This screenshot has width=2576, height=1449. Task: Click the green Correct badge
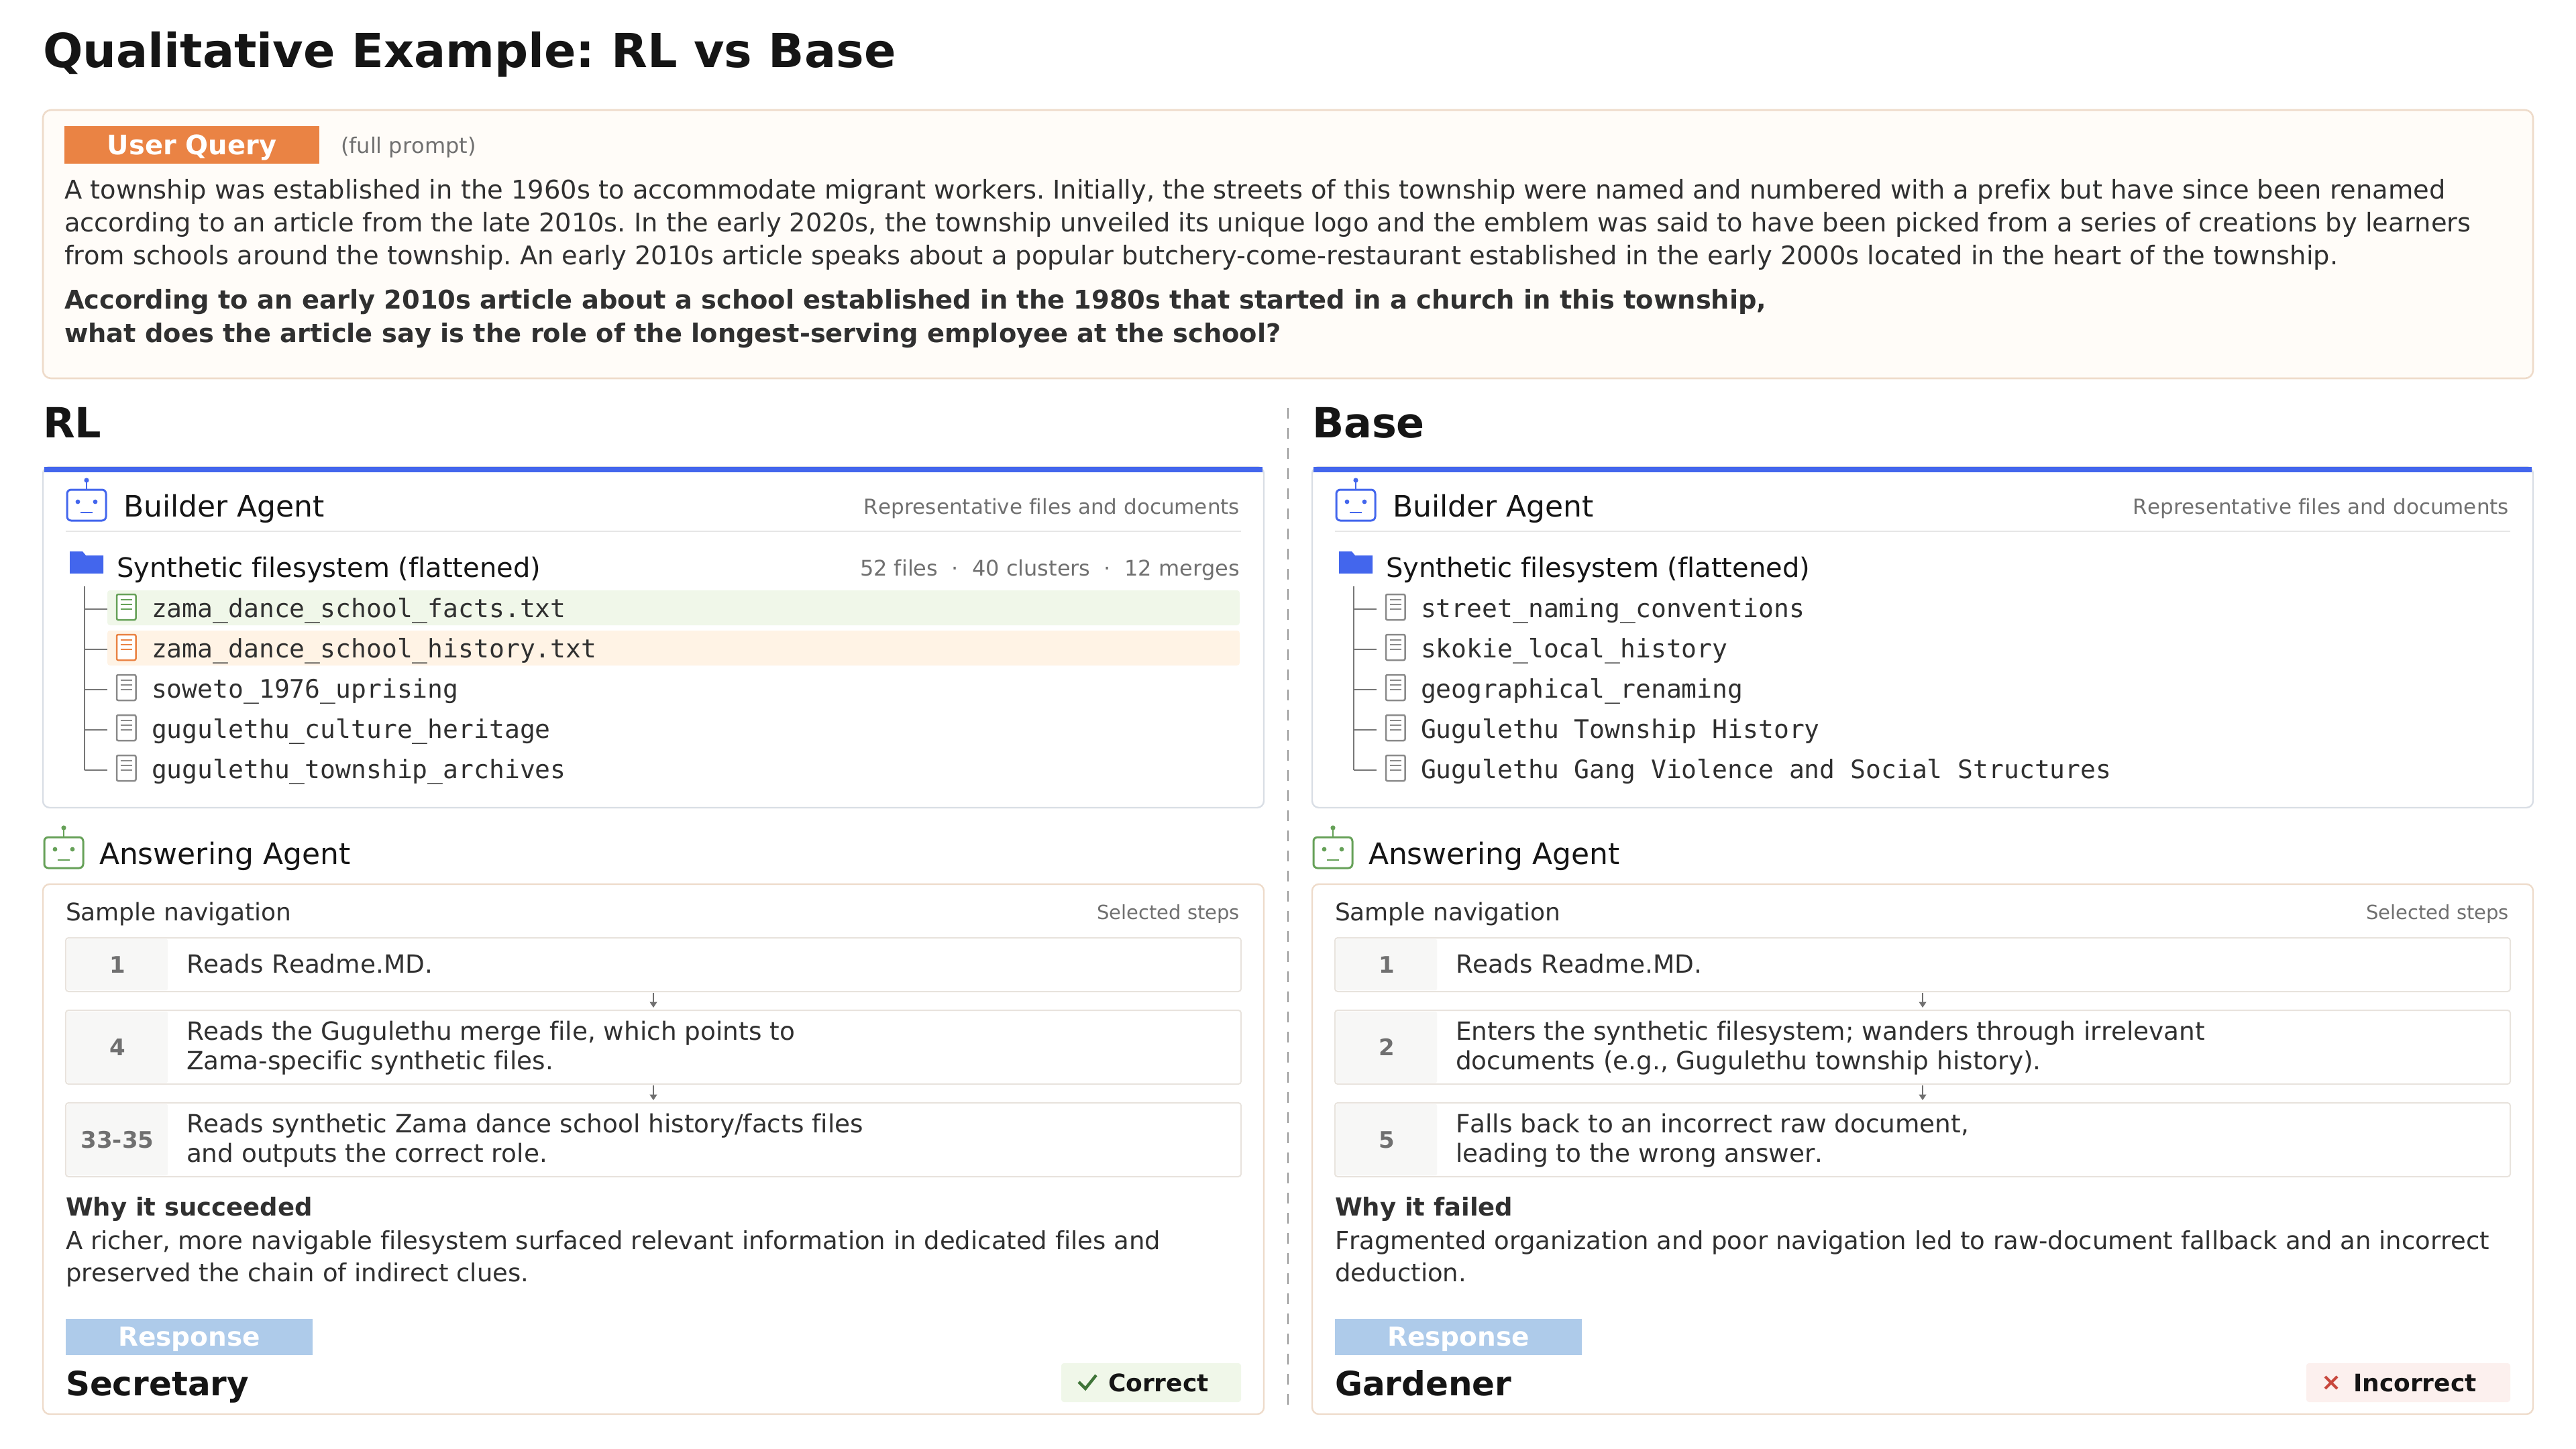1150,1382
